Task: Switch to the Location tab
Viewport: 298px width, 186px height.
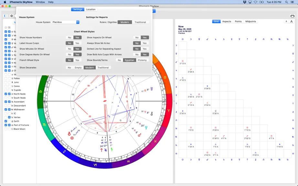Action: [91, 9]
